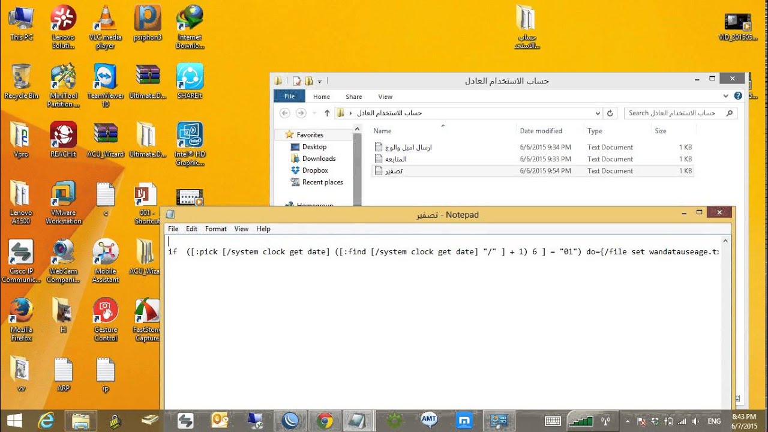The height and width of the screenshot is (432, 768).
Task: Open the Quick Access Toolbar customize dropdown
Action: pos(320,81)
